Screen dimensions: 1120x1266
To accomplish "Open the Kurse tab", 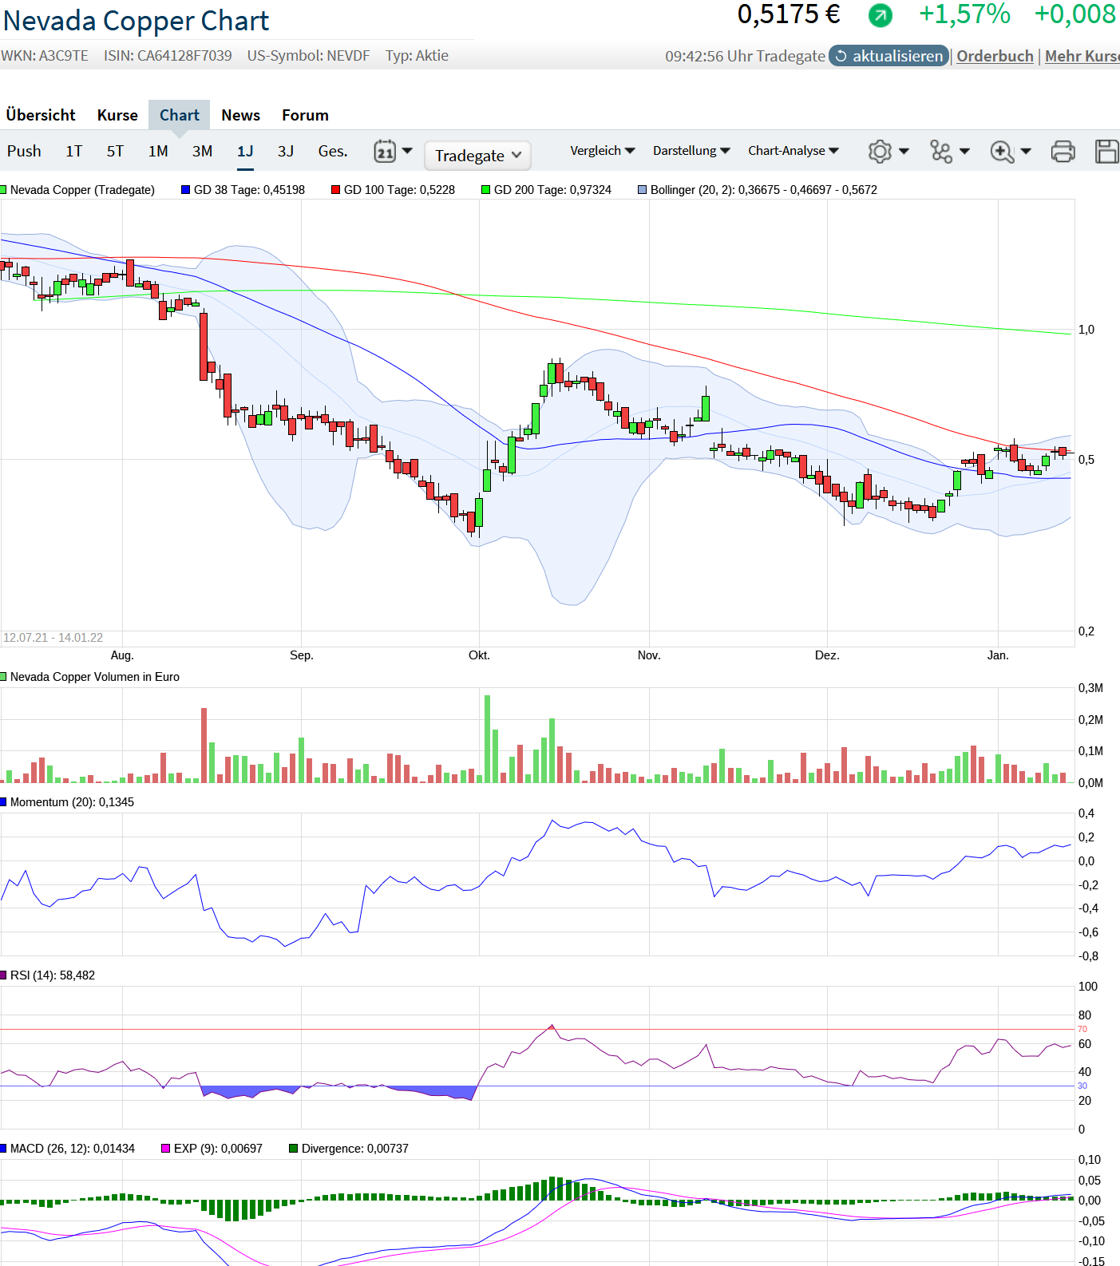I will pos(117,115).
